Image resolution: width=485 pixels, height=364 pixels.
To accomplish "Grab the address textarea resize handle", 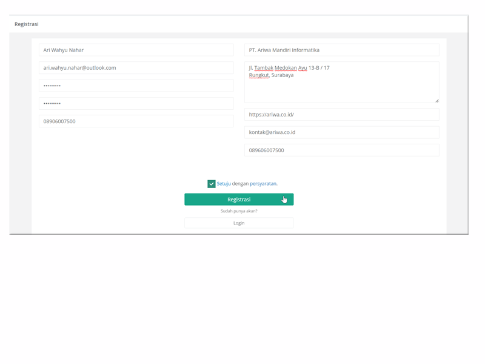I will (x=436, y=101).
